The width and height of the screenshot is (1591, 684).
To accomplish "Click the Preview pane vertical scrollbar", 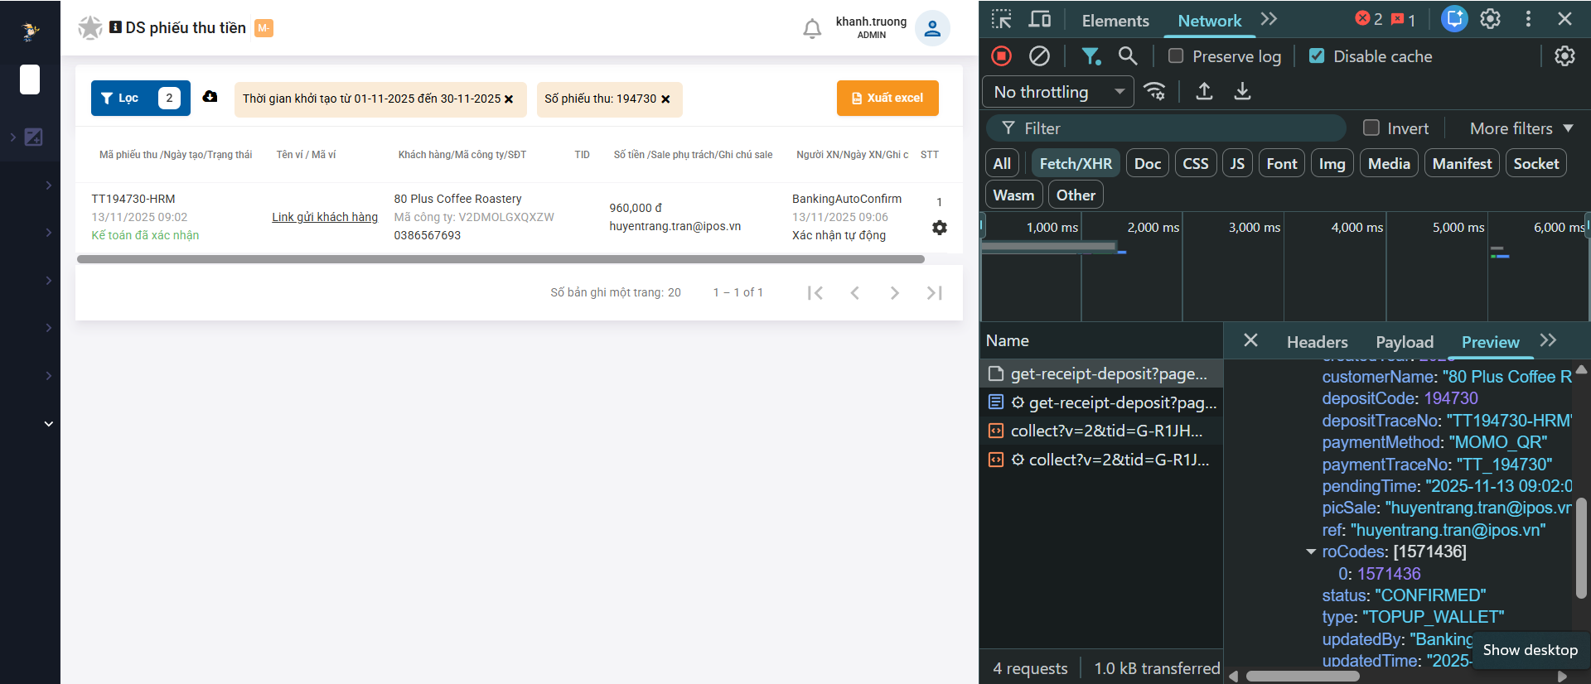I will pos(1581,547).
